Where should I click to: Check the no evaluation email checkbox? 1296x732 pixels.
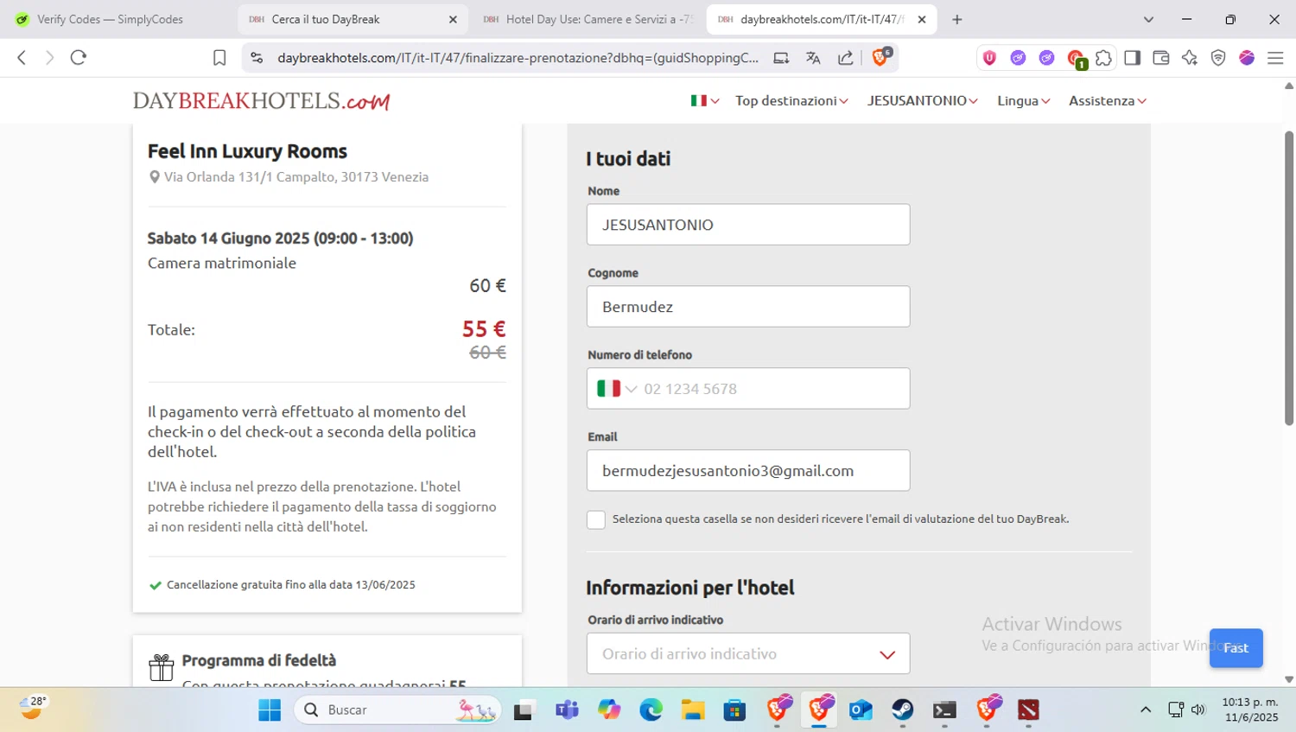[x=596, y=519]
